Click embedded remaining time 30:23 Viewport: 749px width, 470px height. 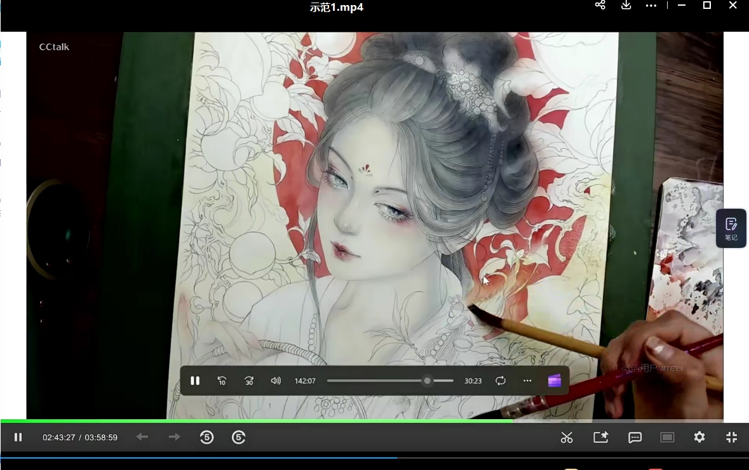click(x=473, y=381)
